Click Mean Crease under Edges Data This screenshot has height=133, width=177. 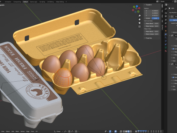click(x=152, y=34)
